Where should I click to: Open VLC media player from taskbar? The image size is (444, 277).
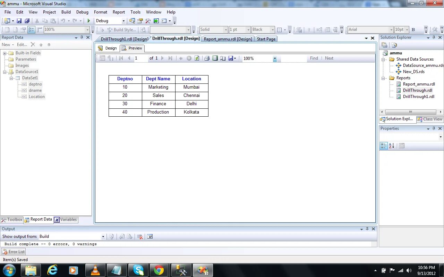95,270
